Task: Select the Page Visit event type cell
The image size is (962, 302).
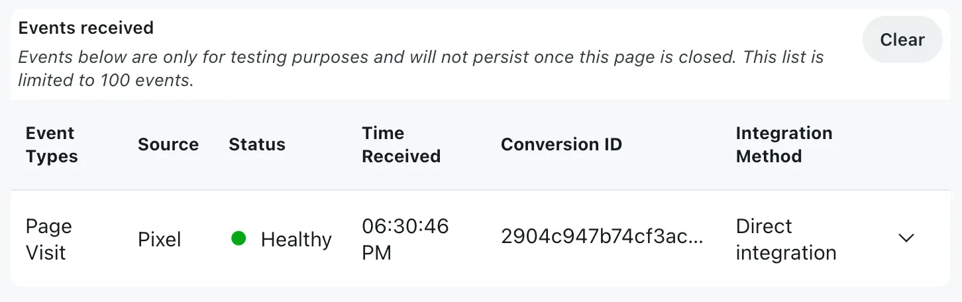Action: (49, 239)
